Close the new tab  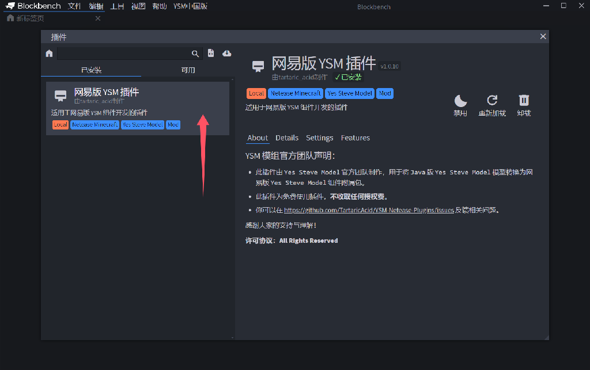coord(97,18)
